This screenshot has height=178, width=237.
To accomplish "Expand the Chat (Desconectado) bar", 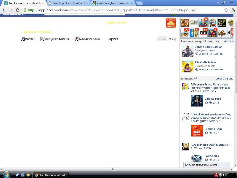I will coord(206,164).
